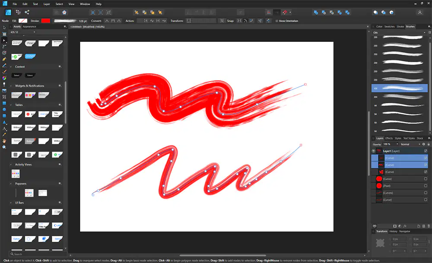Activate the Zoom magnifier tool

pos(4,147)
